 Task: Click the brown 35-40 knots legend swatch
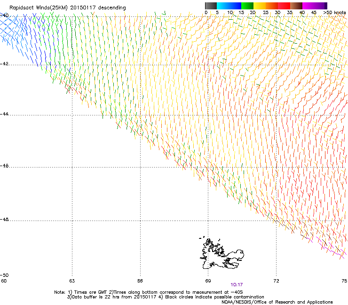click(296, 6)
